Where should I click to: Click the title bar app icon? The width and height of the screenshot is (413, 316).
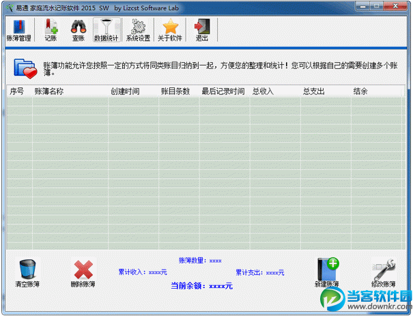click(10, 8)
